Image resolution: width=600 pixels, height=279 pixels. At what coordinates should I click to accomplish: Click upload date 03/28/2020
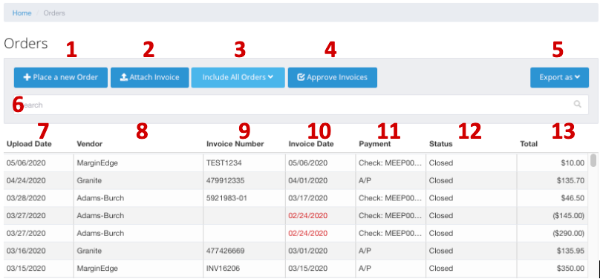(x=26, y=198)
